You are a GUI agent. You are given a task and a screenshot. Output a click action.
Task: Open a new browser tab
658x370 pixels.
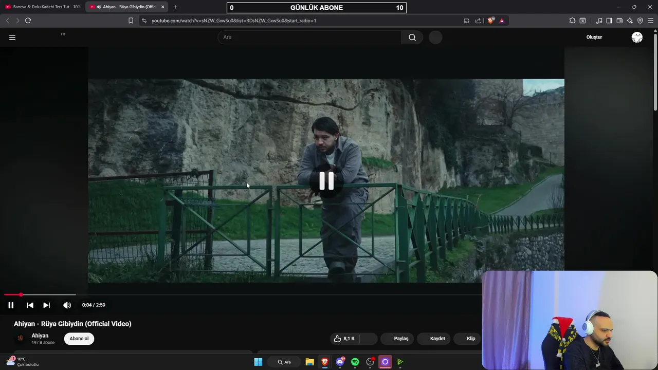(x=175, y=7)
